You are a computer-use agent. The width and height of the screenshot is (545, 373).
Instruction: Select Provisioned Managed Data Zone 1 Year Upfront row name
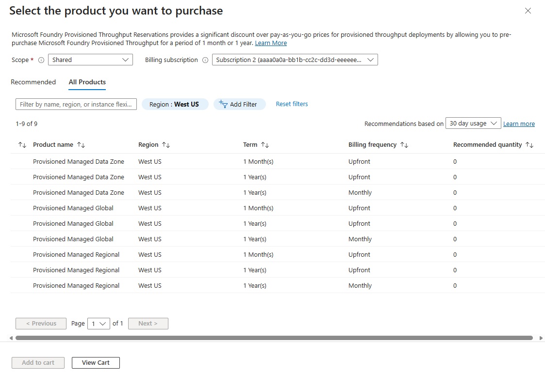79,177
